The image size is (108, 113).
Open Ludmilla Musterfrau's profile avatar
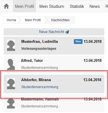[x=11, y=45]
